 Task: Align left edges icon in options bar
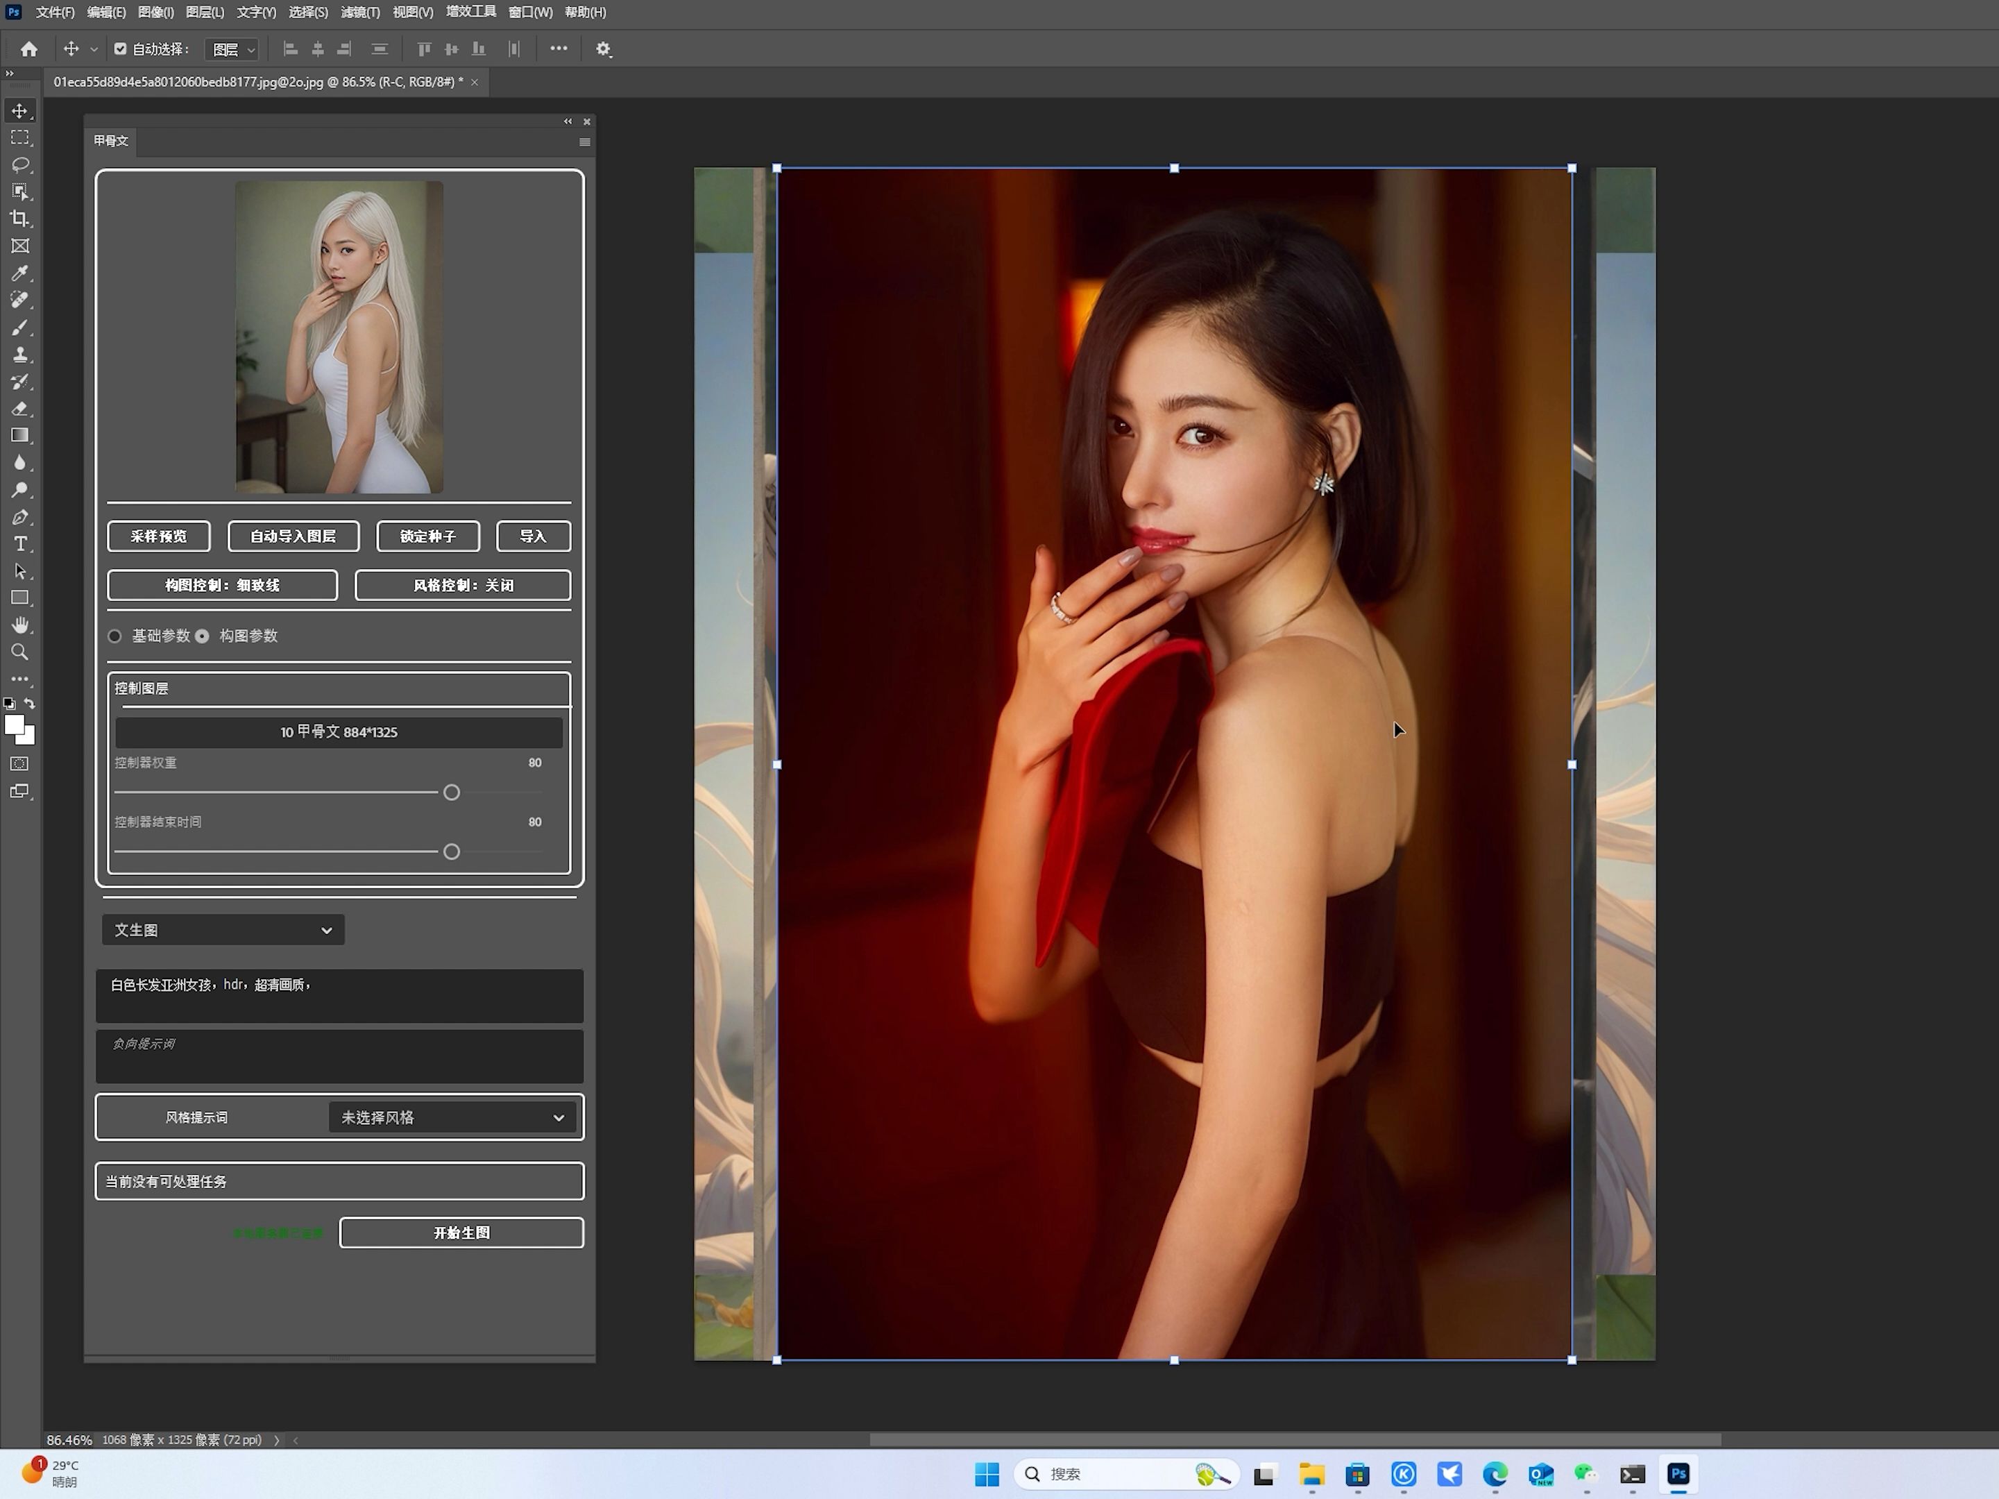click(290, 49)
